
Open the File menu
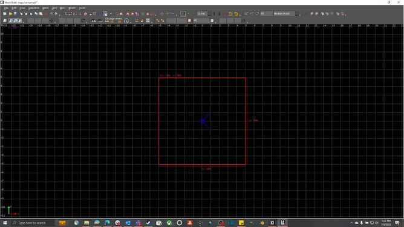coord(6,8)
